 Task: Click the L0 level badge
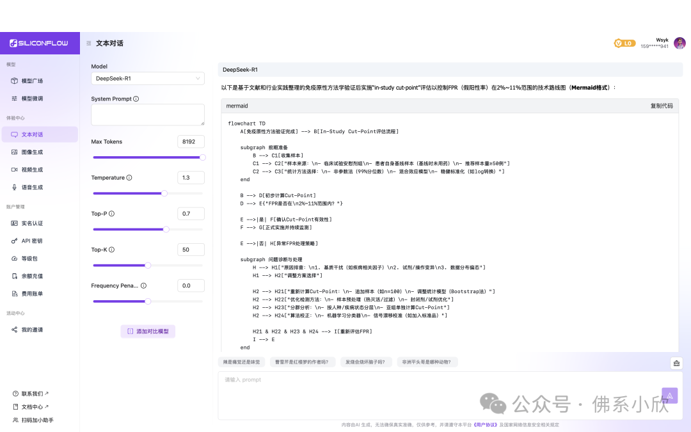(x=624, y=44)
